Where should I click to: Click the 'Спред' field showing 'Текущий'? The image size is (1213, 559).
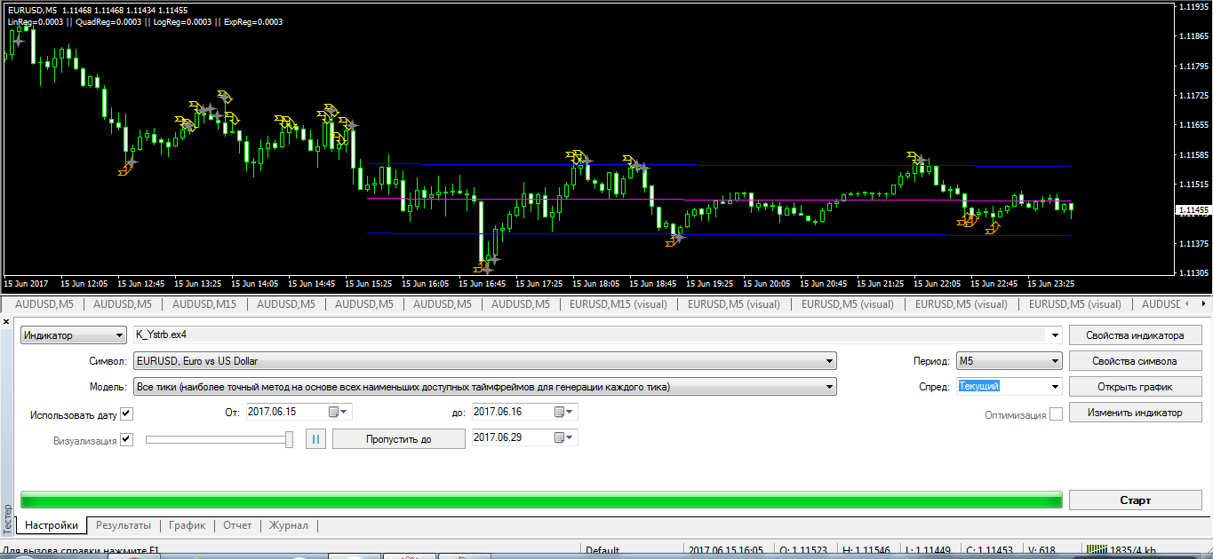(x=1000, y=387)
